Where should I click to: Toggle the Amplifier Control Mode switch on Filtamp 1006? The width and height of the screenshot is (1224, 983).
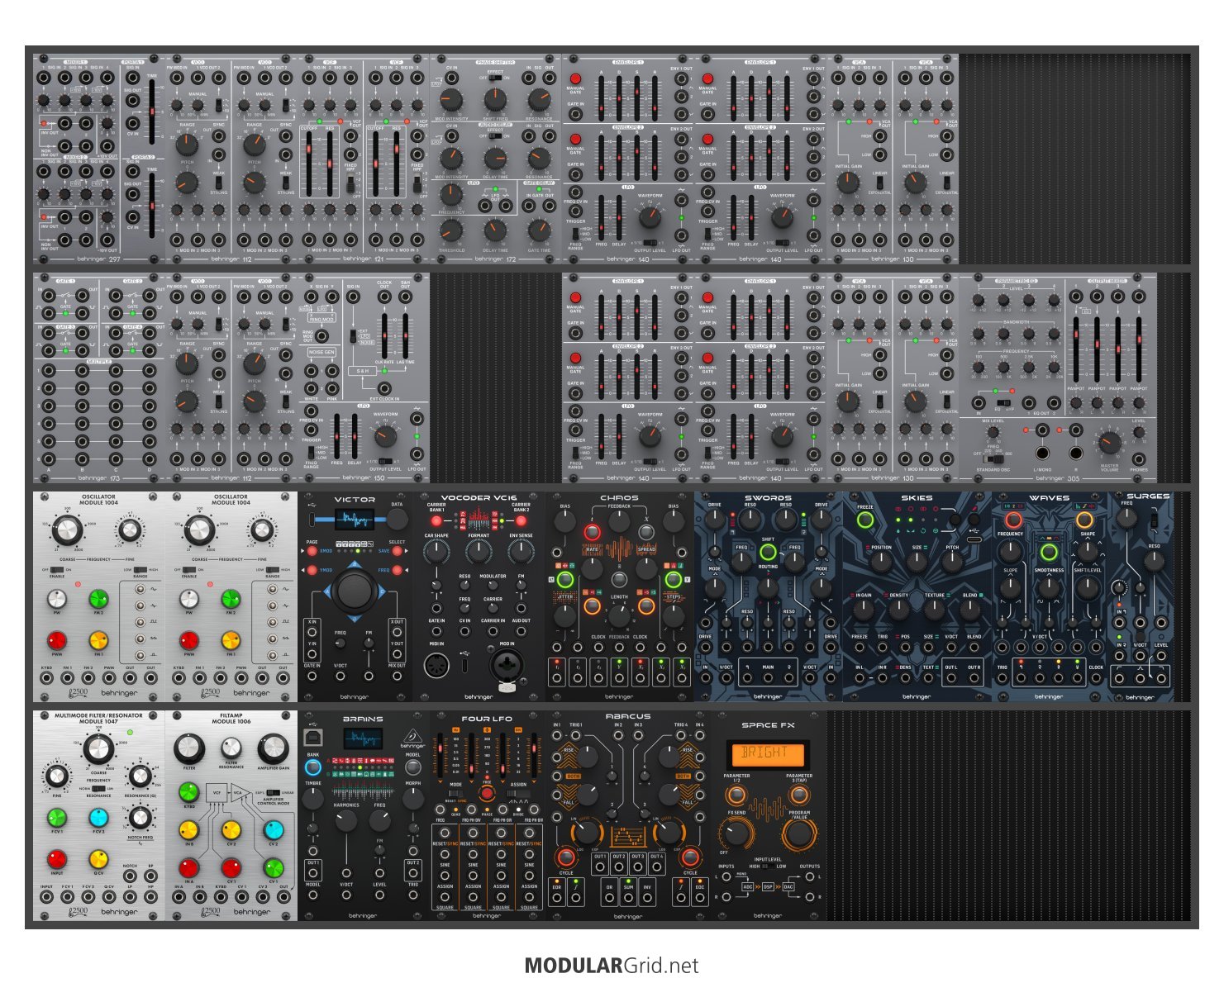(273, 792)
